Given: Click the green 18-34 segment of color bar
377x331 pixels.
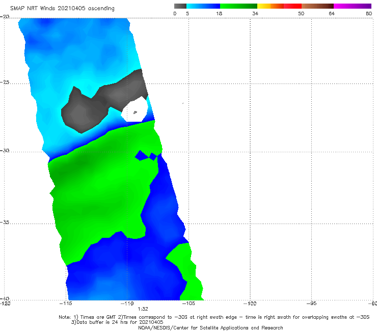Looking at the screenshot, I should click(238, 6).
